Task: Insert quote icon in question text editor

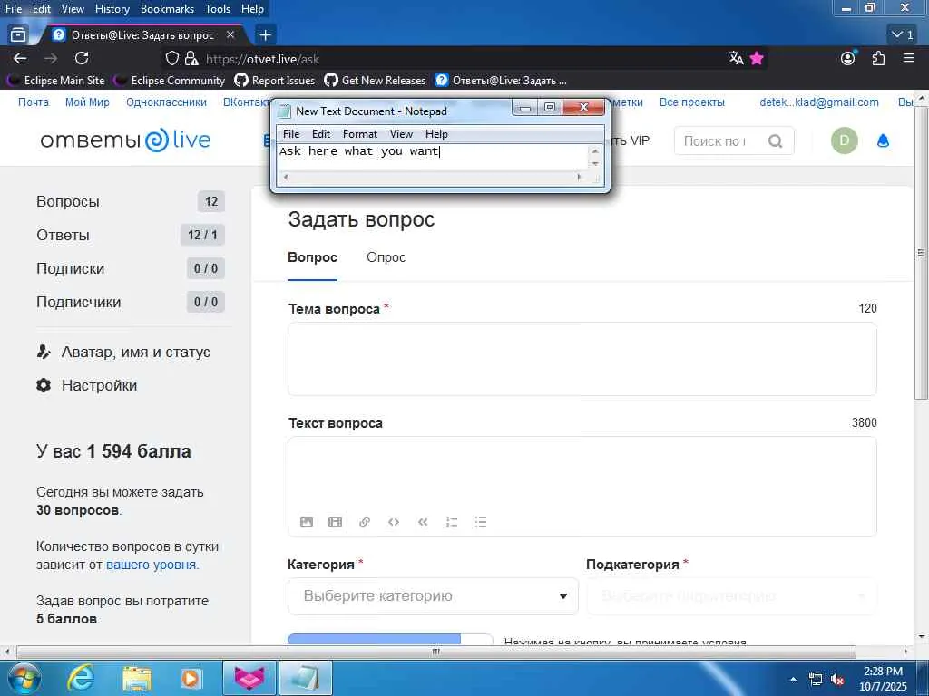Action: tap(423, 521)
